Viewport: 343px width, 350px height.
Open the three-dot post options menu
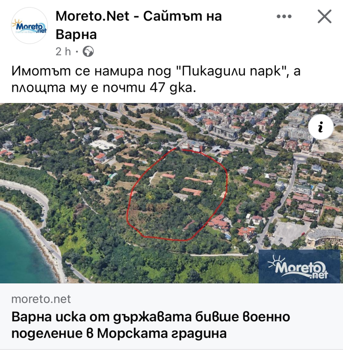coord(284,16)
